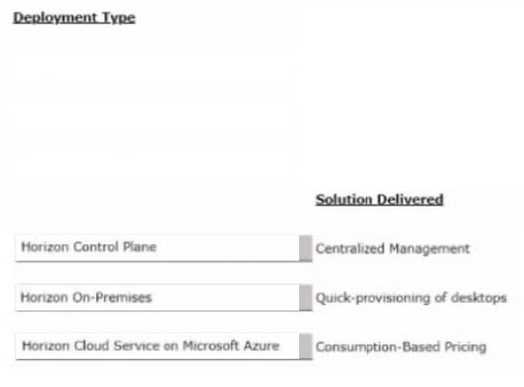The height and width of the screenshot is (387, 524).
Task: Select the Horizon Cloud Service on Microsoft Azure box
Action: (x=157, y=346)
